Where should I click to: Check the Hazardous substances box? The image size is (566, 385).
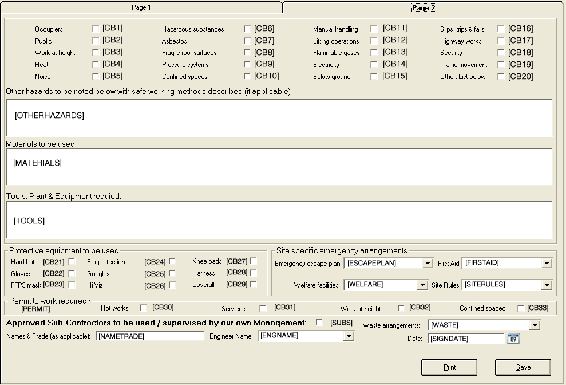pos(247,29)
